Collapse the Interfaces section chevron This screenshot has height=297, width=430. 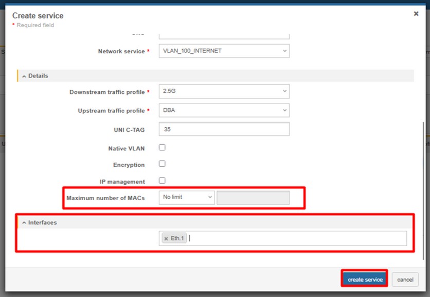tap(24, 223)
